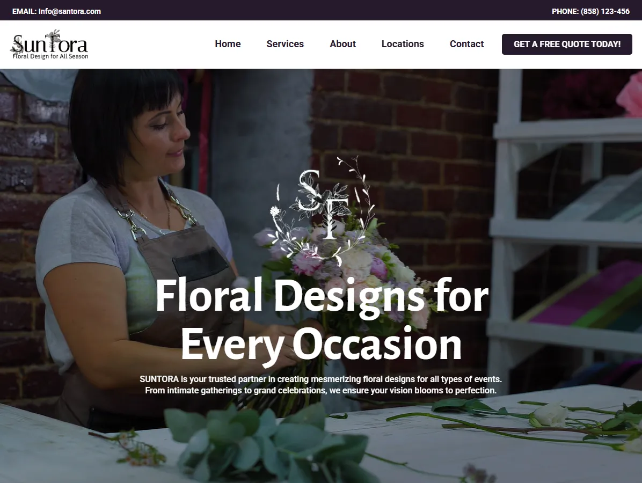Click the 'Floral Designs for' headline line
The image size is (642, 483).
322,296
